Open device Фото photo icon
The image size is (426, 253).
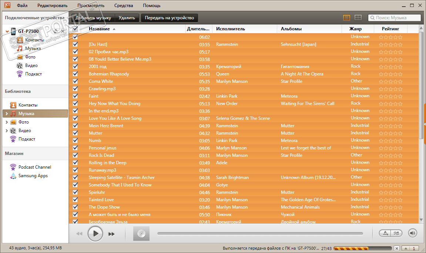tap(20, 57)
